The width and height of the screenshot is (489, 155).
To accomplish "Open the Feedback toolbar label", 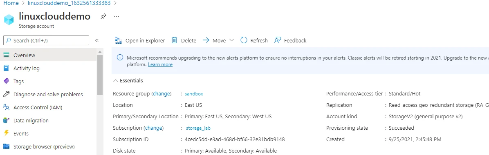I will (295, 40).
